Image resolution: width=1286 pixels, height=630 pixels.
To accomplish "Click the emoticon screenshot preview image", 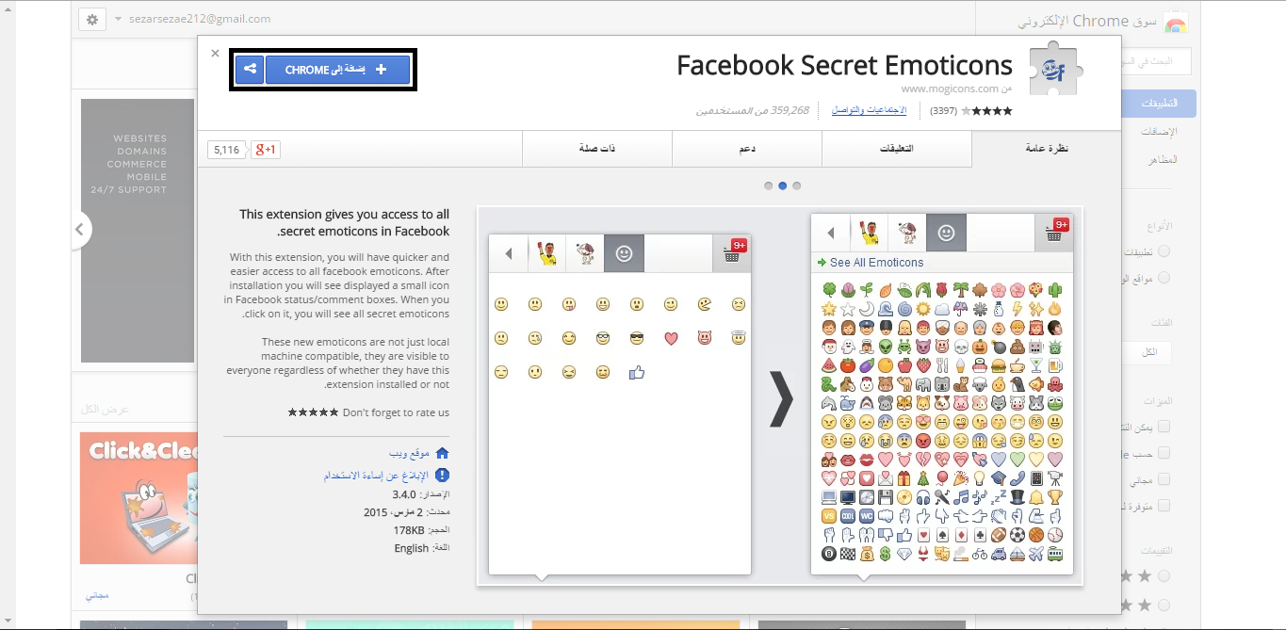I will 780,396.
